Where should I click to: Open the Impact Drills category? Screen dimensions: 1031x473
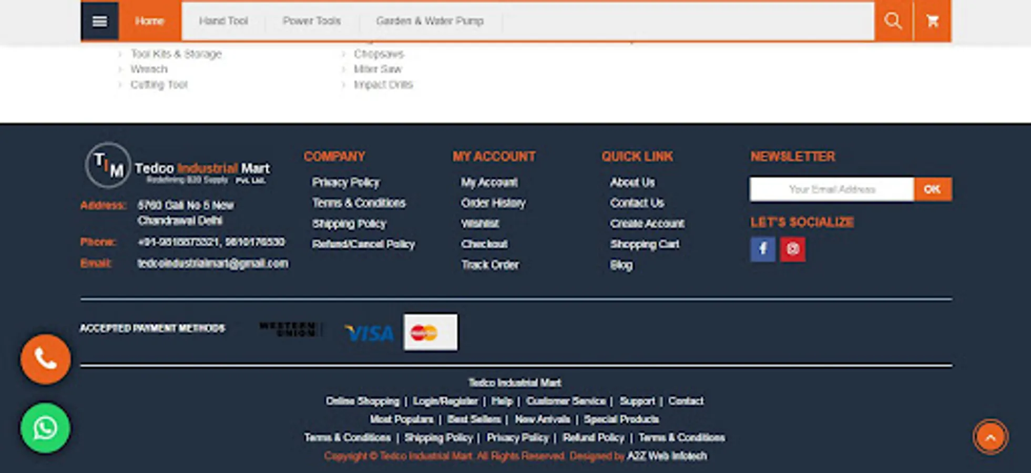click(x=383, y=84)
